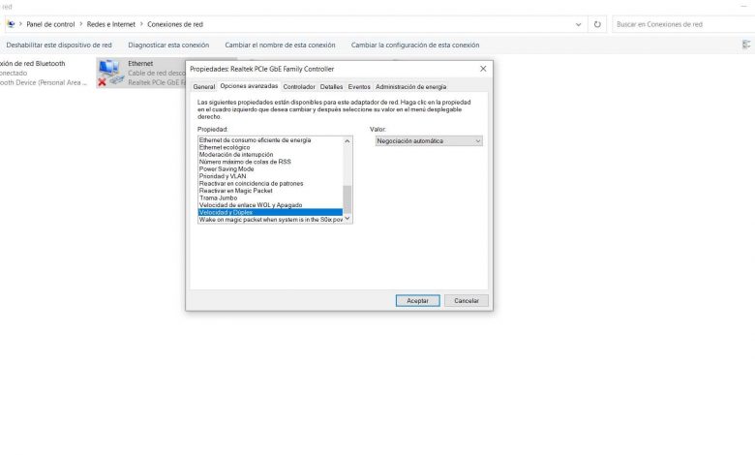Viewport: 755px width, 455px height.
Task: Click 'Redes e Internet' in the breadcrumb
Action: [x=111, y=24]
